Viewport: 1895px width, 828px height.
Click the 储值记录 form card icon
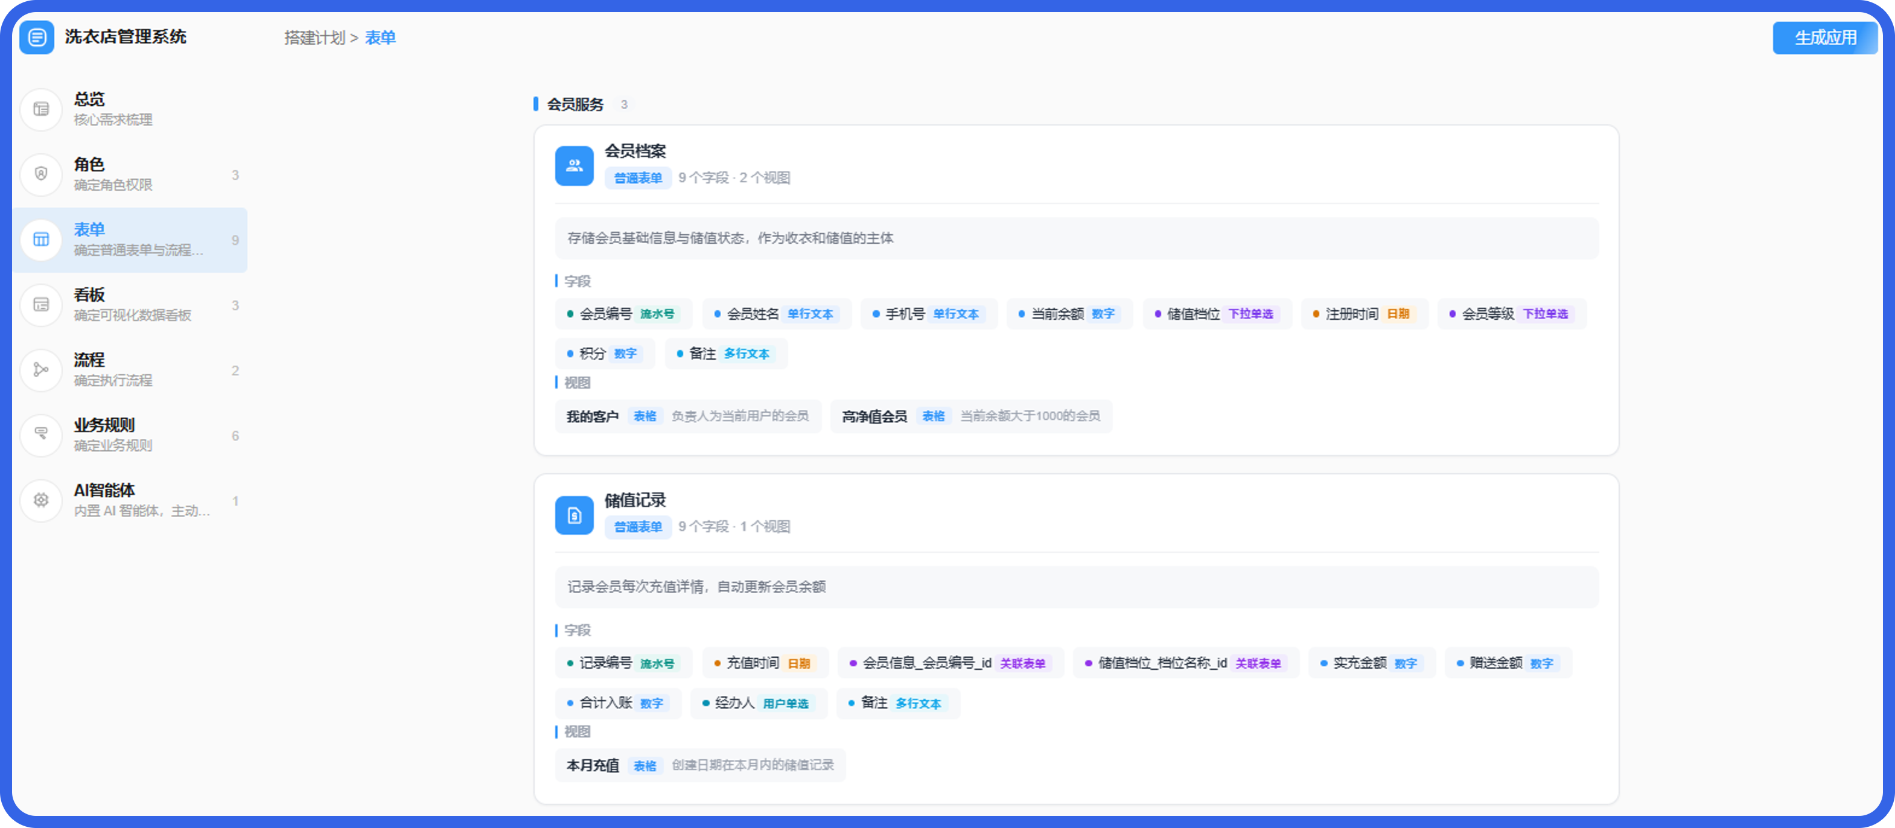tap(575, 515)
